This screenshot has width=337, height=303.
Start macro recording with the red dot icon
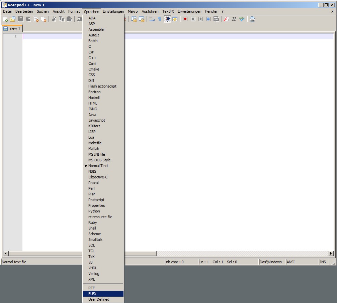point(185,19)
